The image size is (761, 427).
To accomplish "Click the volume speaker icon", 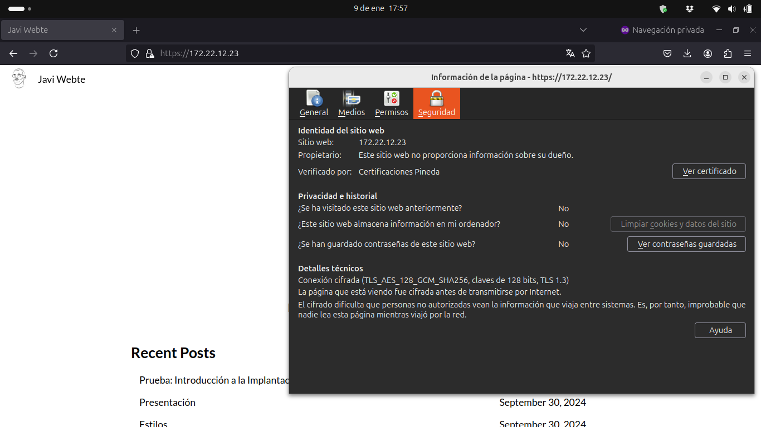I will 731,9.
